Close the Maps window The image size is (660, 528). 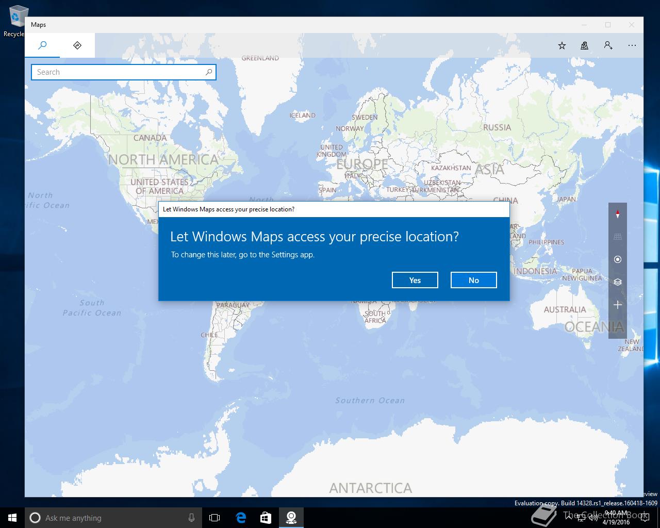[632, 25]
